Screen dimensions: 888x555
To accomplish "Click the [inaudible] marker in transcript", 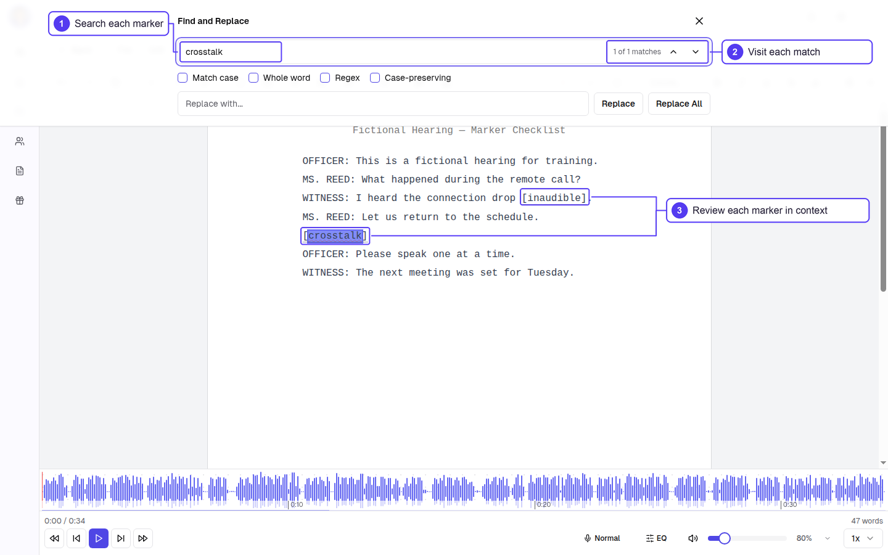I will pos(554,198).
